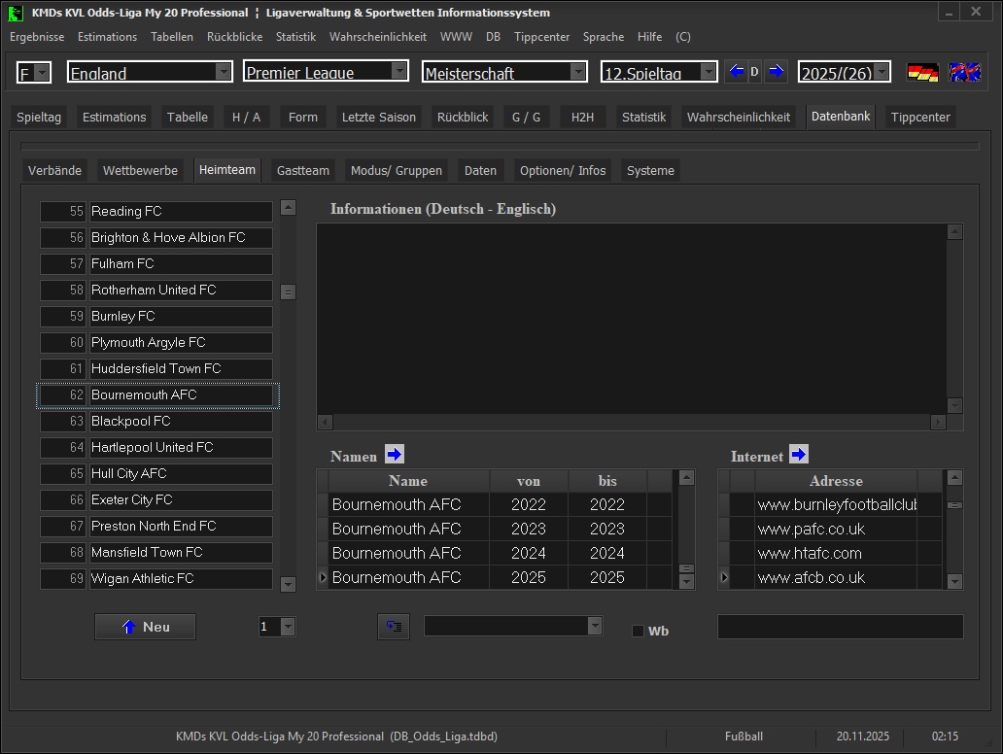Click the blue arrow next to Internet
This screenshot has width=1003, height=754.
pos(798,455)
